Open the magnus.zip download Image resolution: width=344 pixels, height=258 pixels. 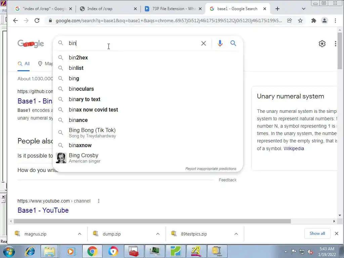coord(35,234)
